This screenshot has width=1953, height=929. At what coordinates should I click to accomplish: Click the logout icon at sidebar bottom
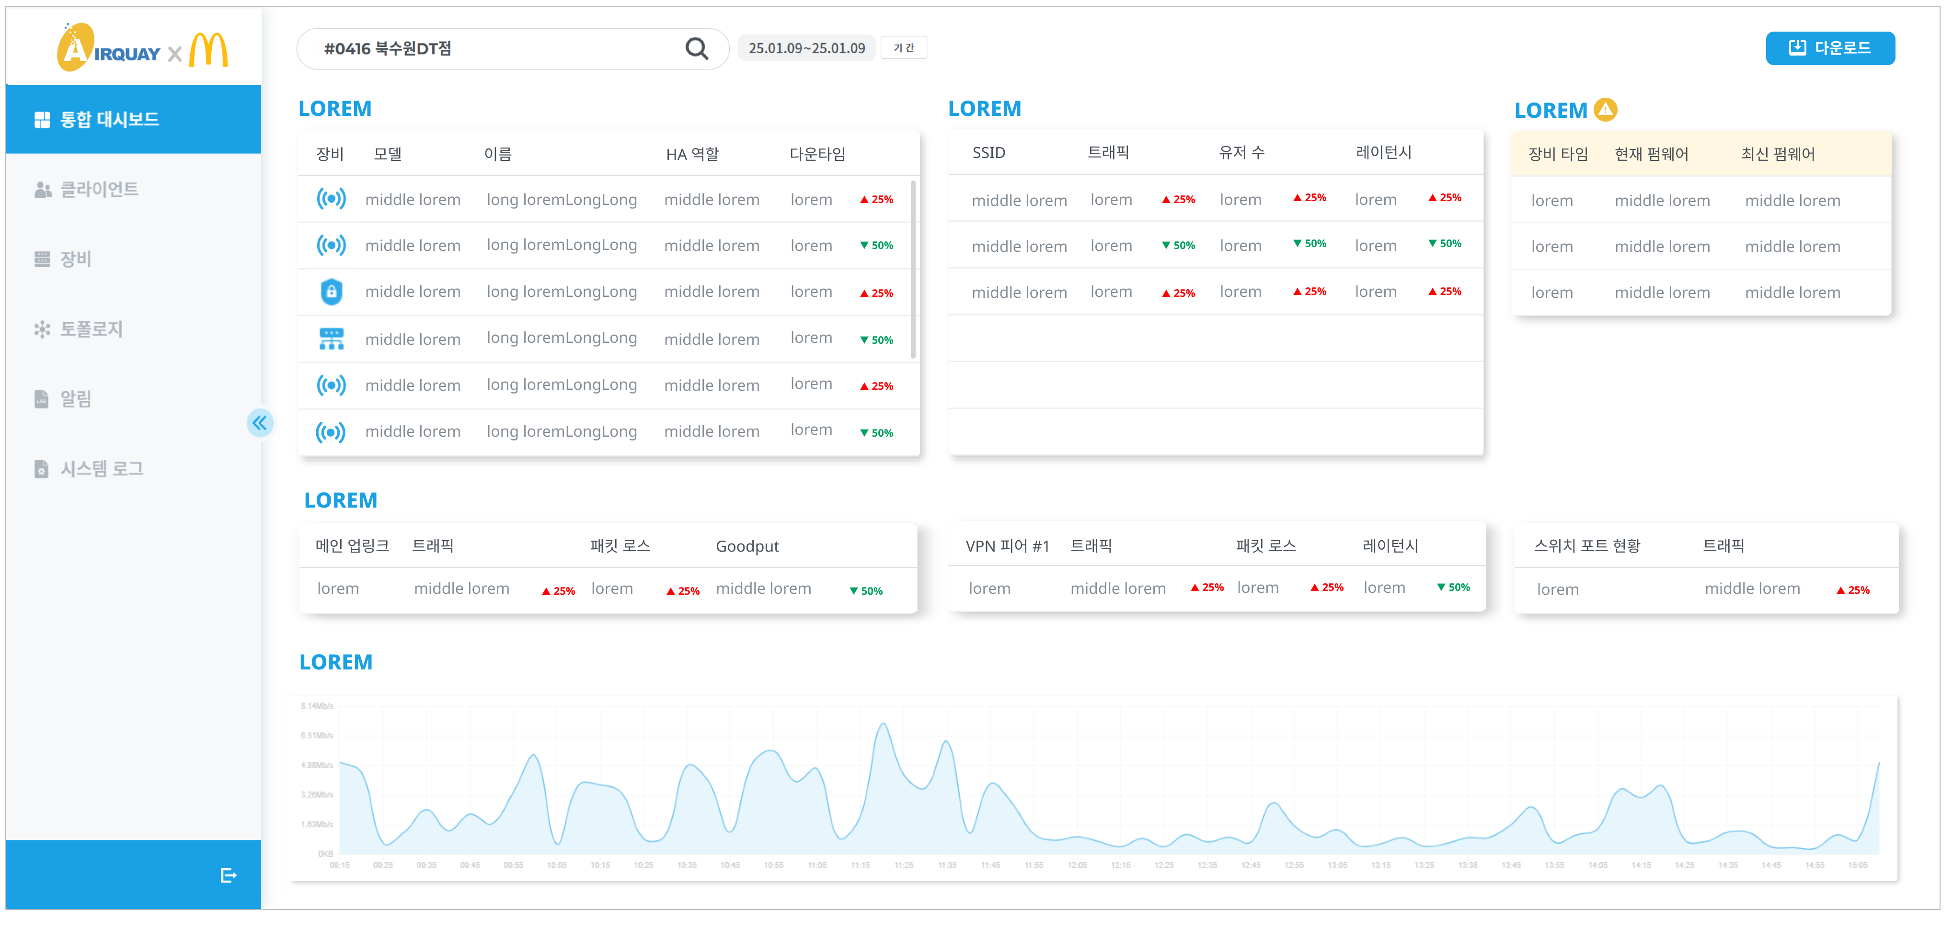[228, 875]
